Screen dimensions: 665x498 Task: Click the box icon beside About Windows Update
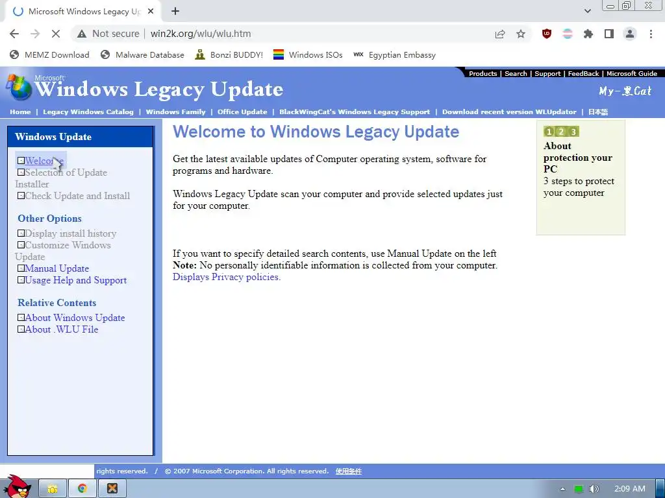21,318
